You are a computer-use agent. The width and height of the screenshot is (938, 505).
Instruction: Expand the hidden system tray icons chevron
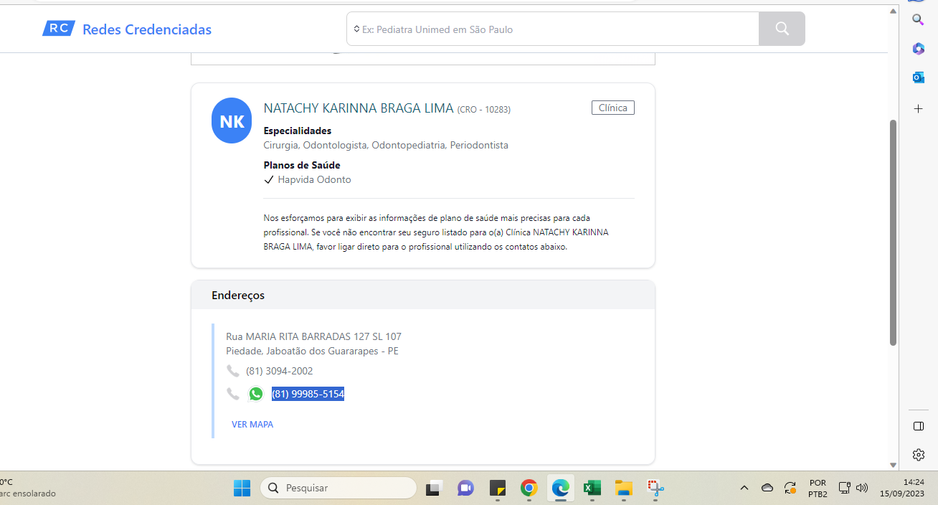[744, 489]
